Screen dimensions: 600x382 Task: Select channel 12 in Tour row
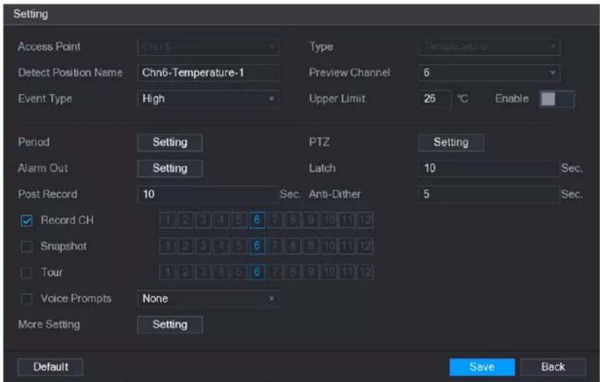pyautogui.click(x=365, y=272)
